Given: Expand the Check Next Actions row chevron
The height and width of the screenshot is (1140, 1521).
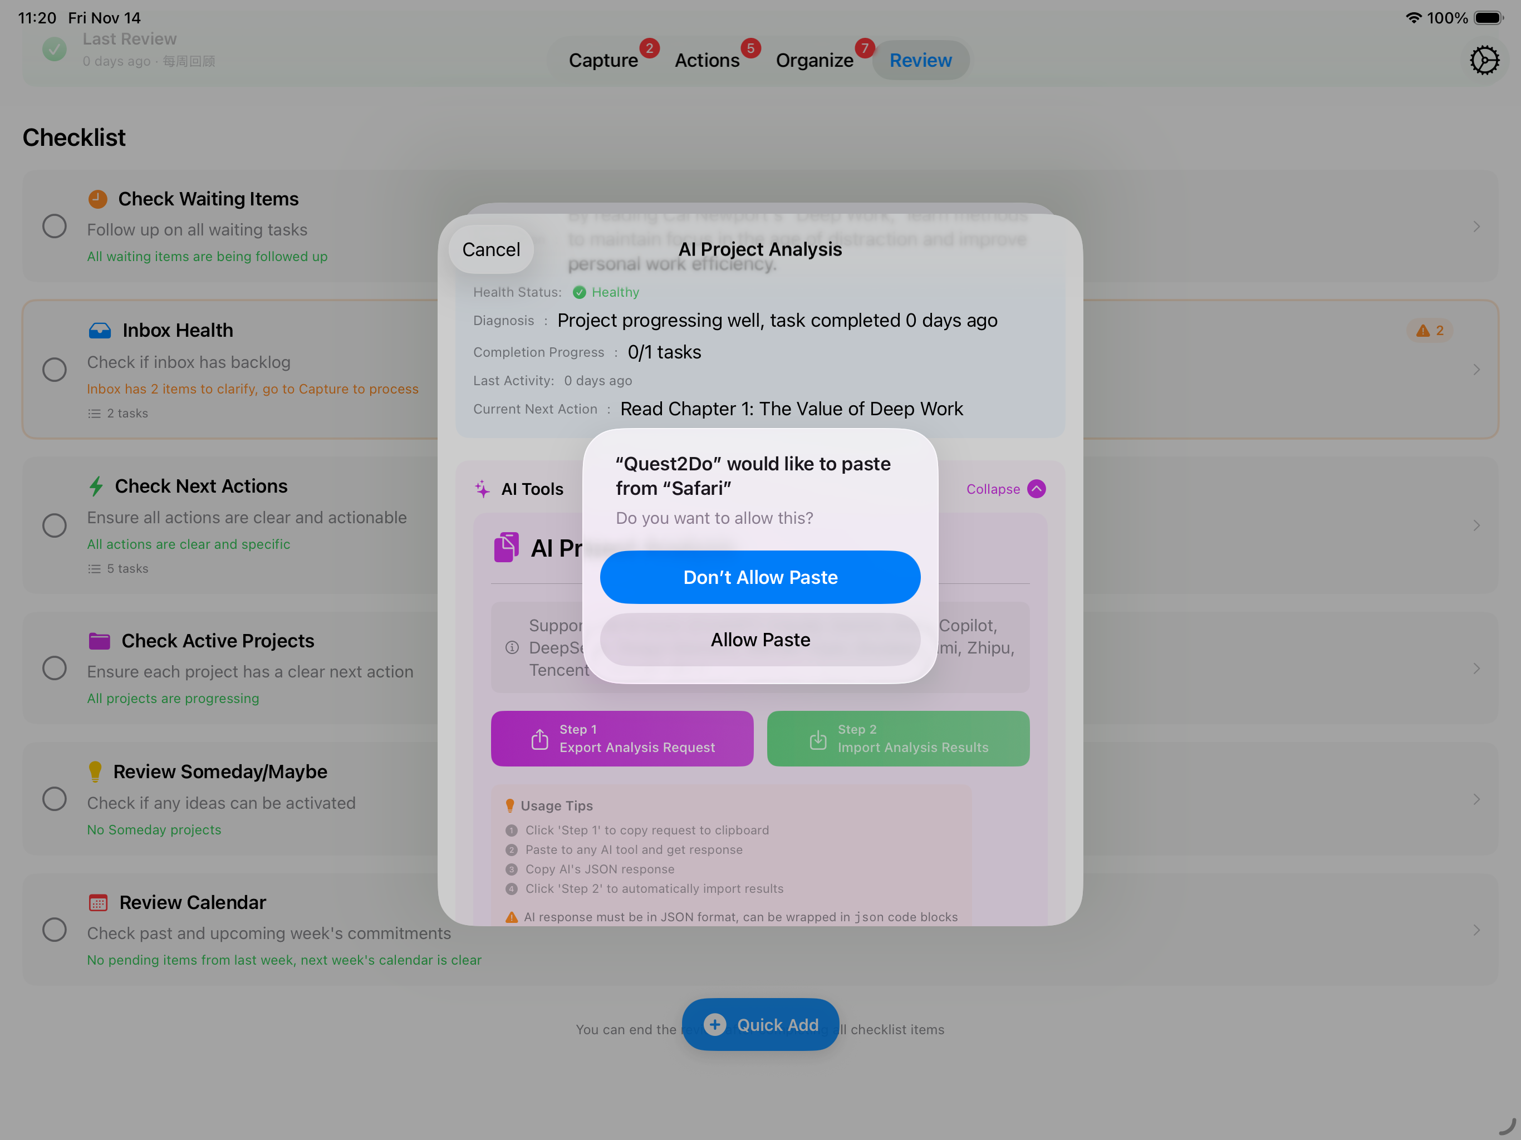Looking at the screenshot, I should pyautogui.click(x=1476, y=524).
